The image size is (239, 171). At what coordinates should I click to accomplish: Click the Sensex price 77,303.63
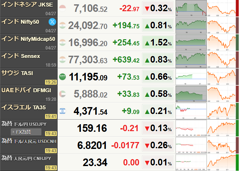pyautogui.click(x=88, y=60)
